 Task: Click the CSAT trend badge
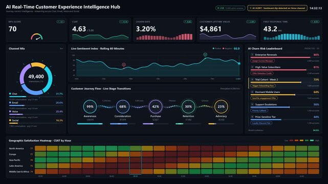124,21
